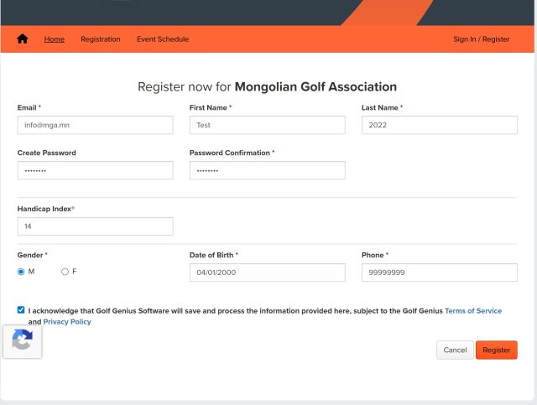
Task: Open the Date of Birth field
Action: 267,273
